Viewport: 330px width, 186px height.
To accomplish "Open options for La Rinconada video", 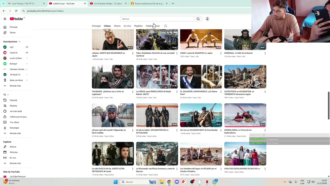I will (177, 169).
